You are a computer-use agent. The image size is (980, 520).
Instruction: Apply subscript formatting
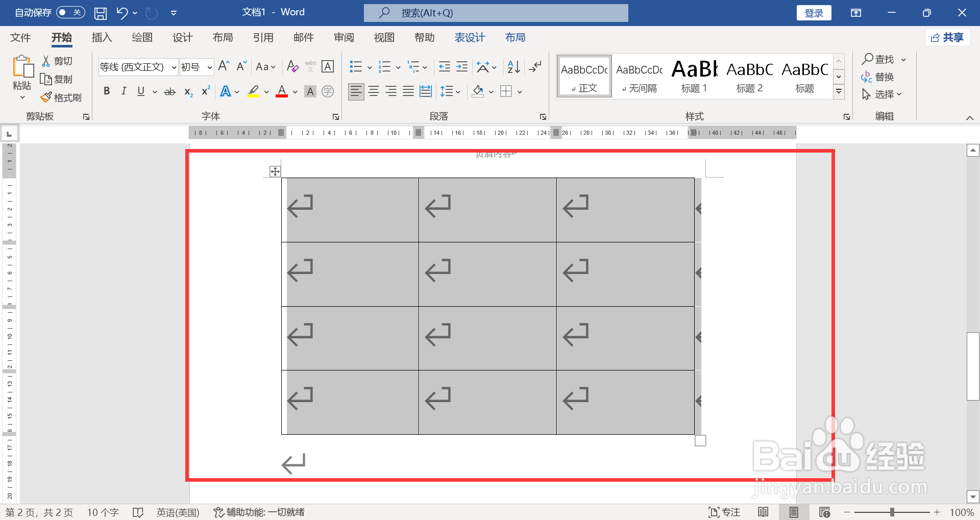[188, 92]
